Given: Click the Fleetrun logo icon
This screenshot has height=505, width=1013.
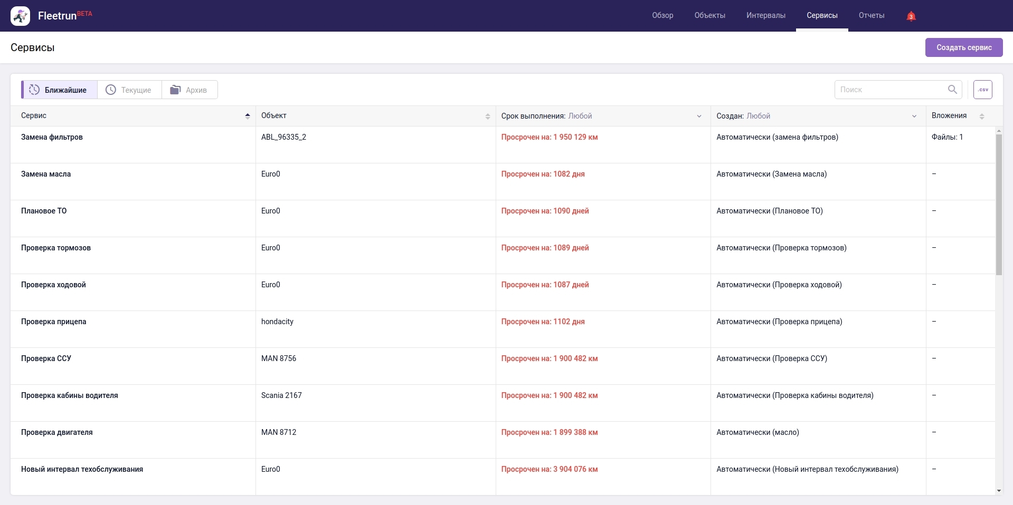Looking at the screenshot, I should click(20, 16).
